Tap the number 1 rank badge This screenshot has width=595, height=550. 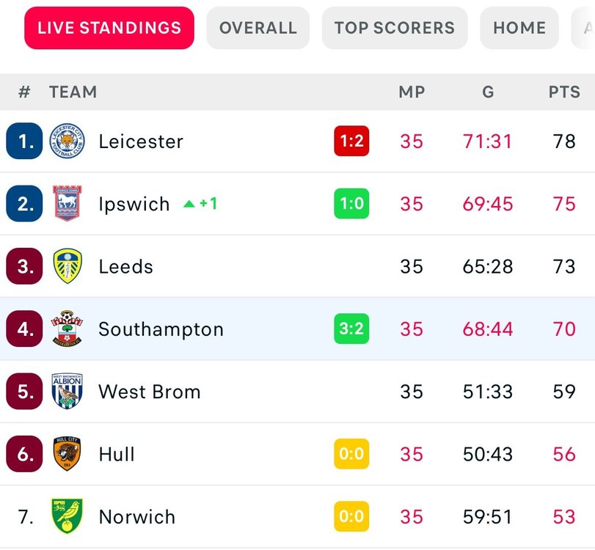coord(24,141)
